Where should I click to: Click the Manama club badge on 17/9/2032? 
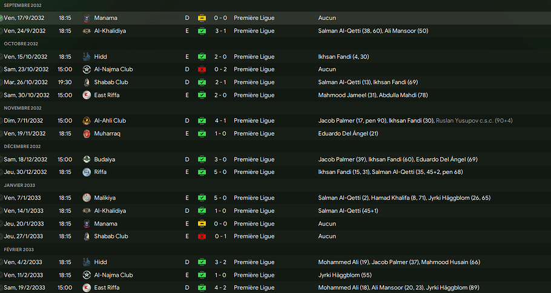pos(87,18)
